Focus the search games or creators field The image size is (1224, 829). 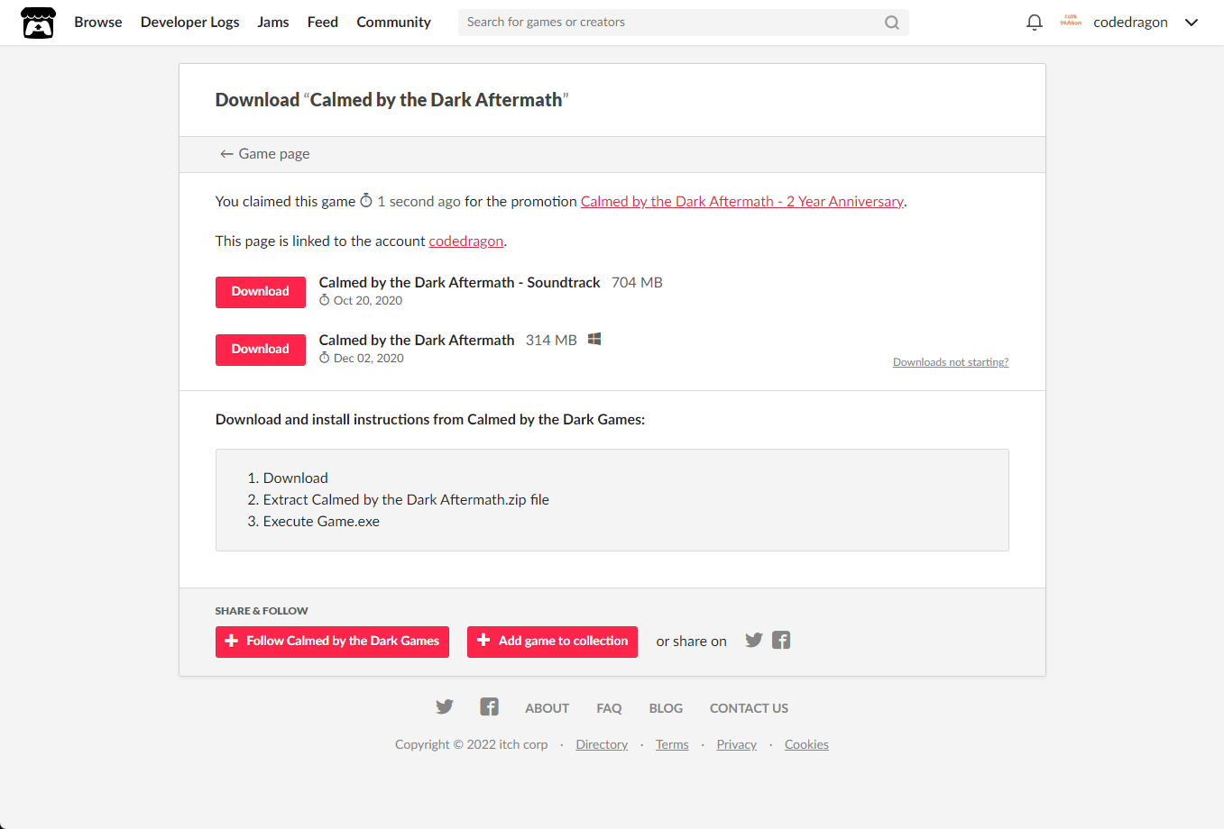(684, 23)
